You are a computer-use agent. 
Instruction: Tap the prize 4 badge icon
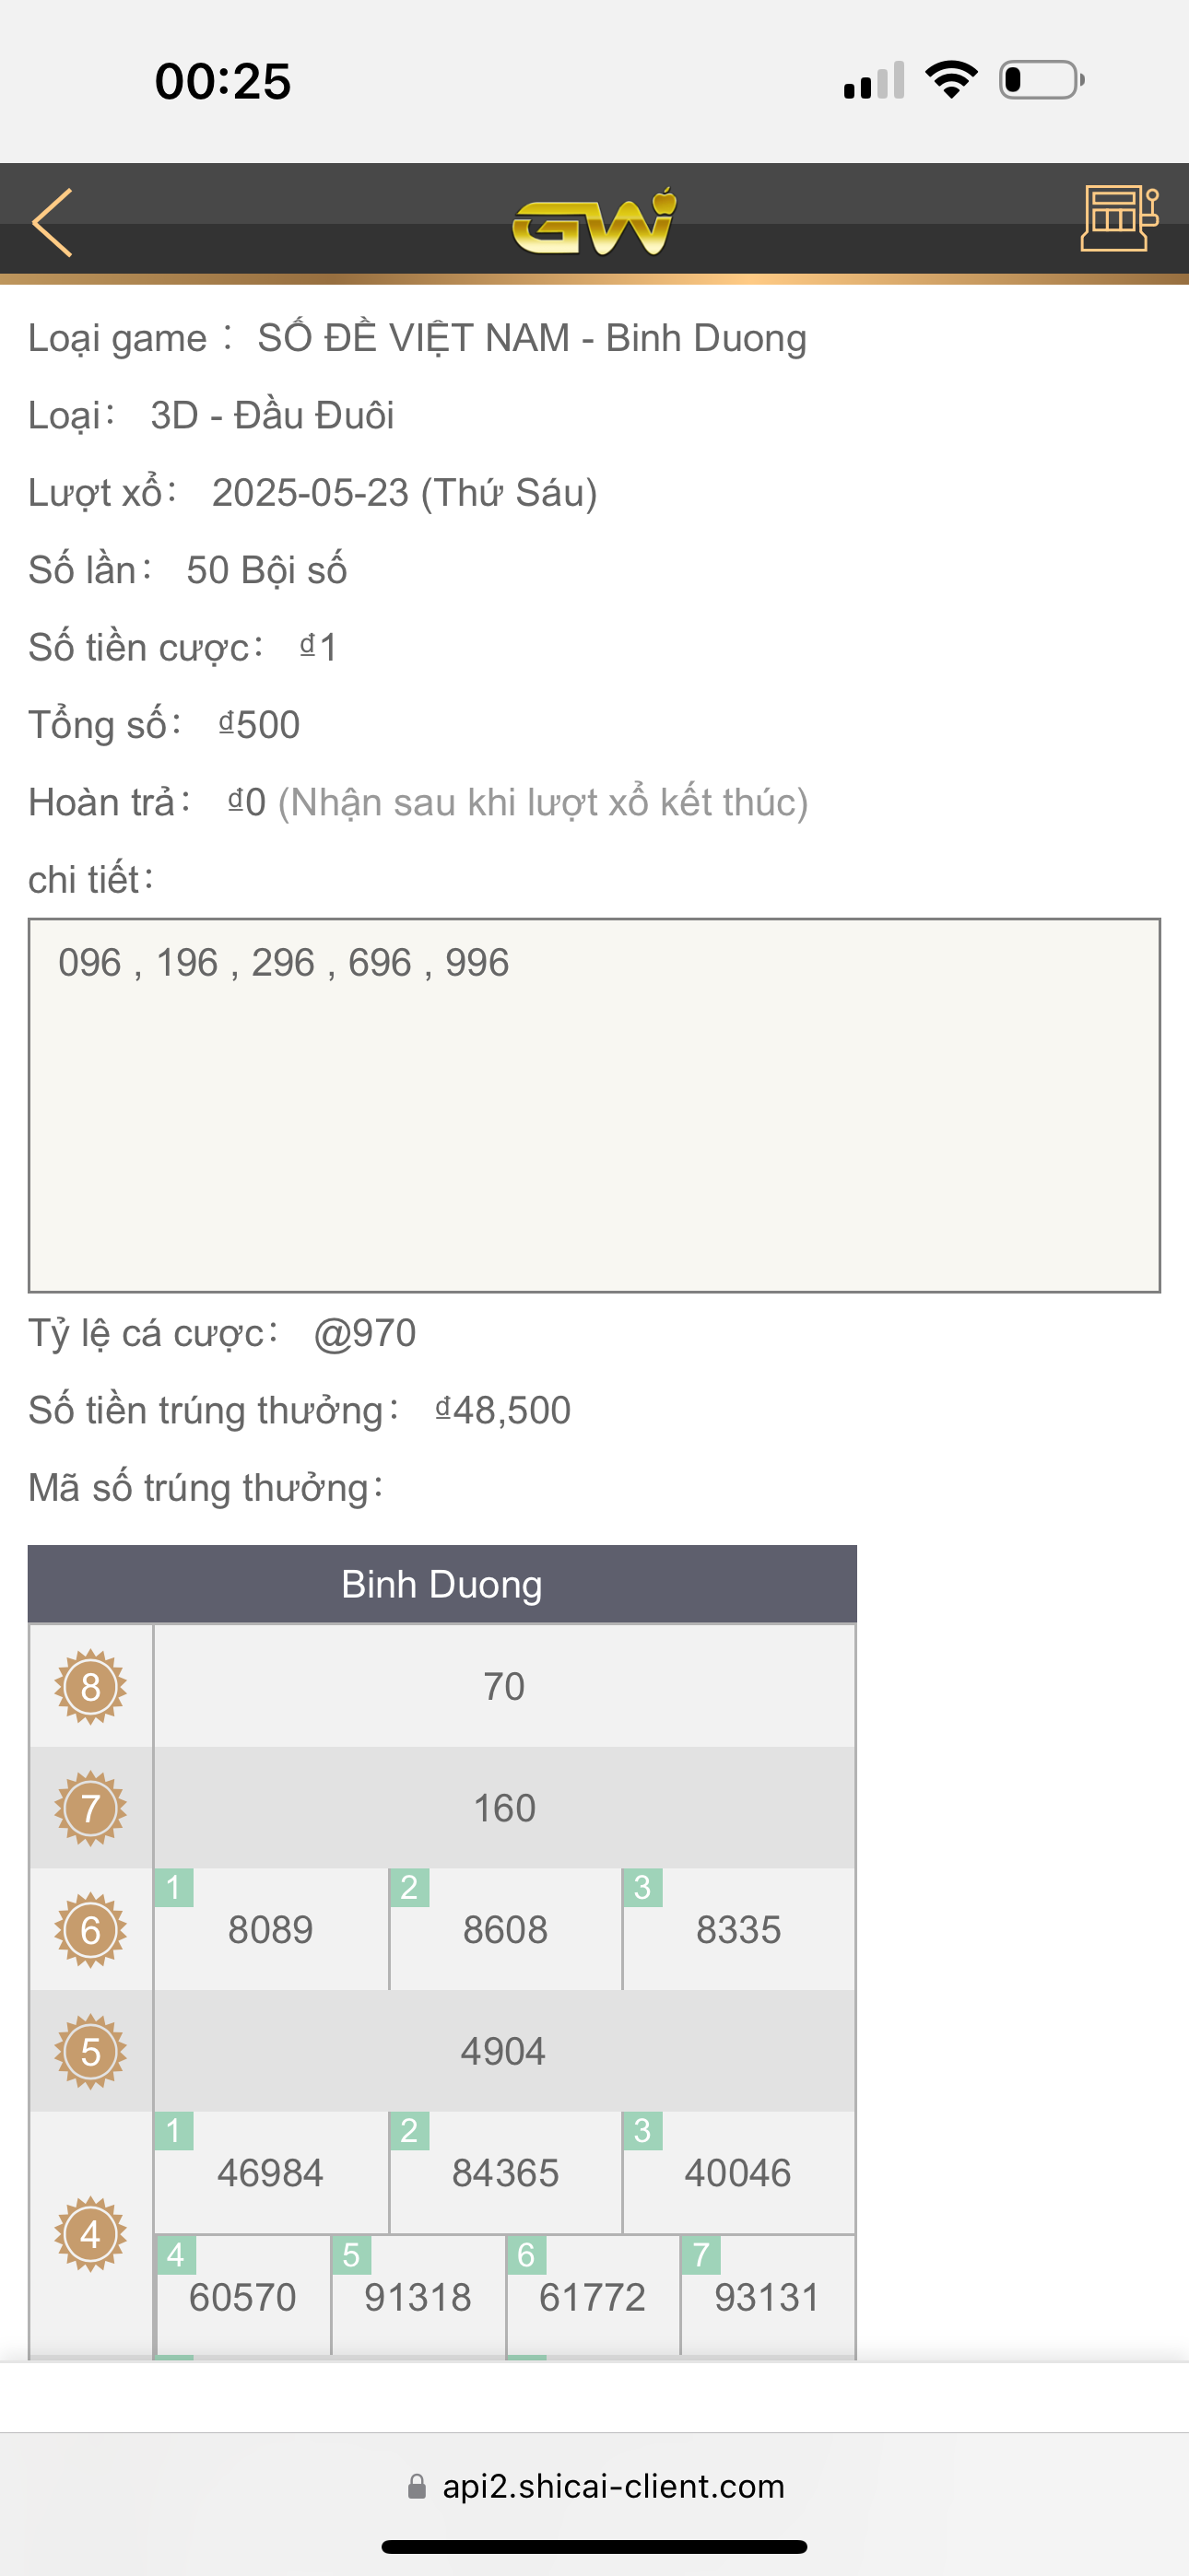(90, 2234)
